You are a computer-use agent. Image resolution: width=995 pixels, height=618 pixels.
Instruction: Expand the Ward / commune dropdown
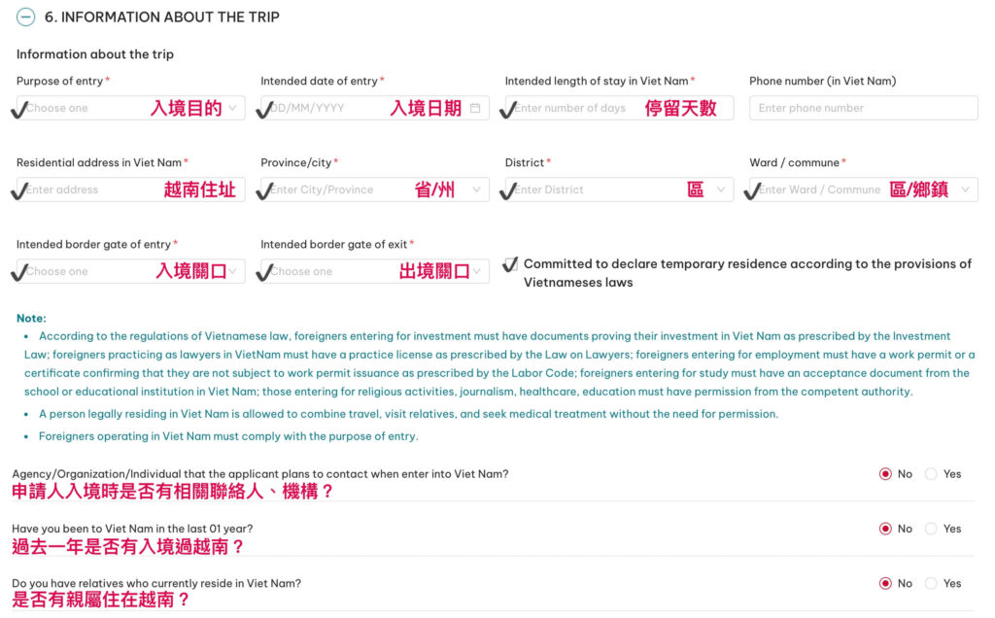click(863, 189)
